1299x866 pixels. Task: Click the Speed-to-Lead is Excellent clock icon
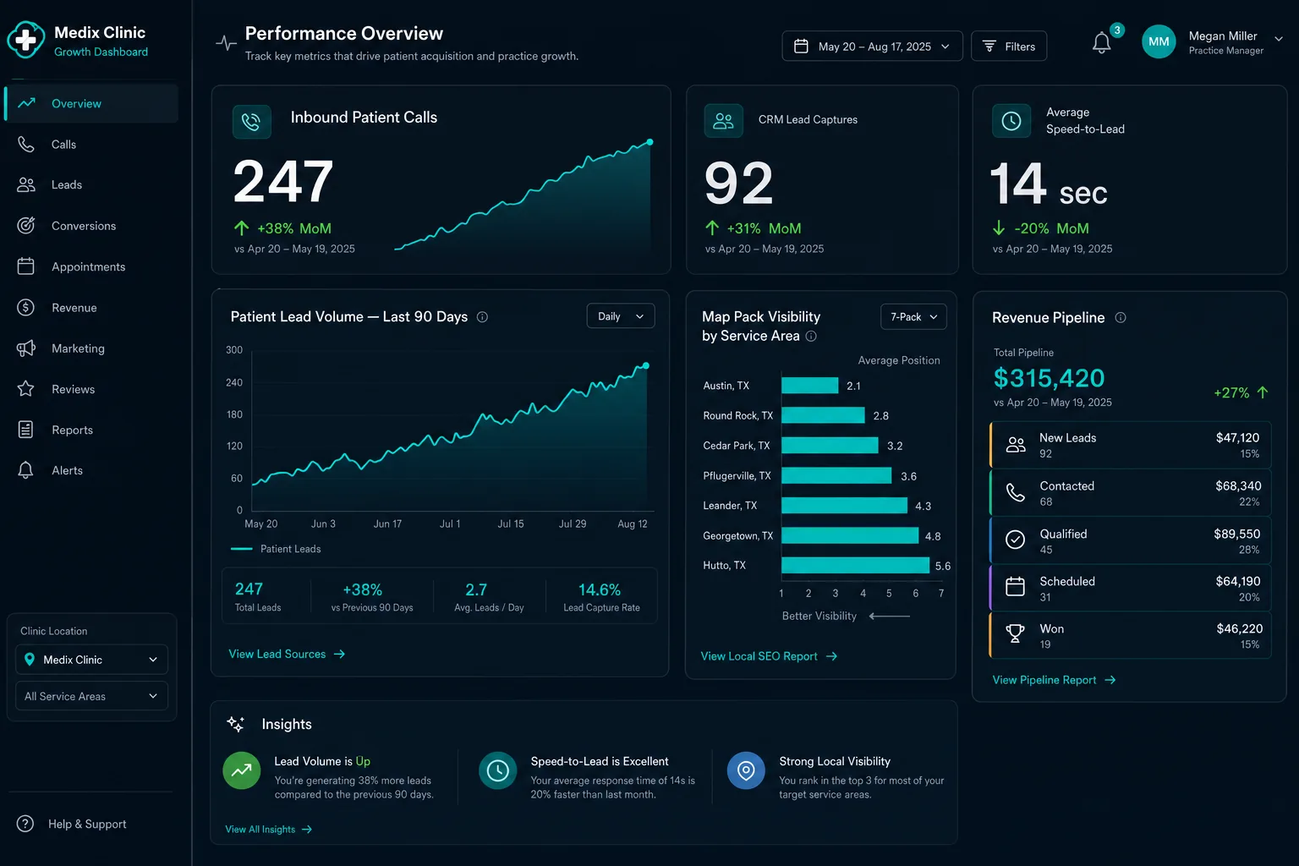click(x=498, y=770)
